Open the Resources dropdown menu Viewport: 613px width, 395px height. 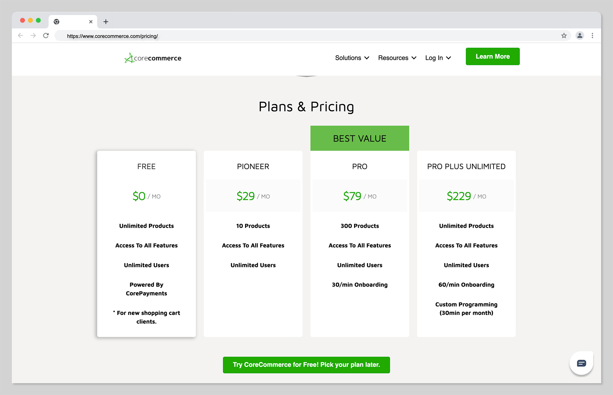pos(397,58)
